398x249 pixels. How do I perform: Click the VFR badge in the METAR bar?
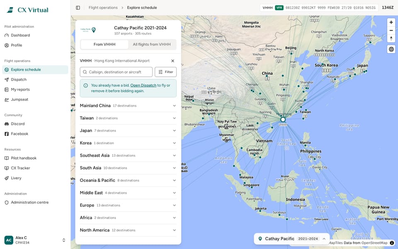click(x=279, y=7)
